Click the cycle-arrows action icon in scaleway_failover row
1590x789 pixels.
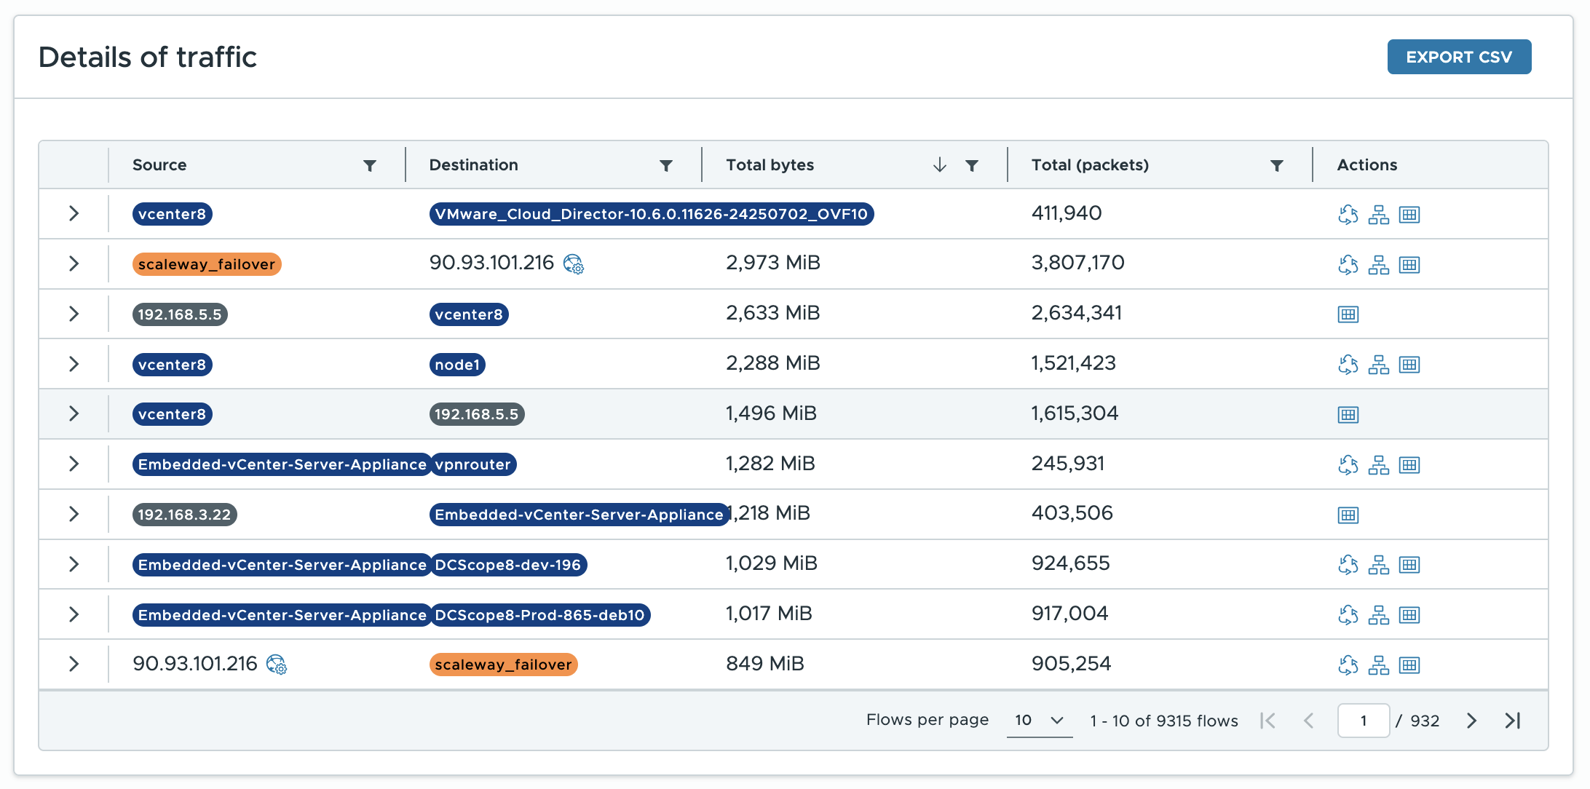tap(1348, 265)
